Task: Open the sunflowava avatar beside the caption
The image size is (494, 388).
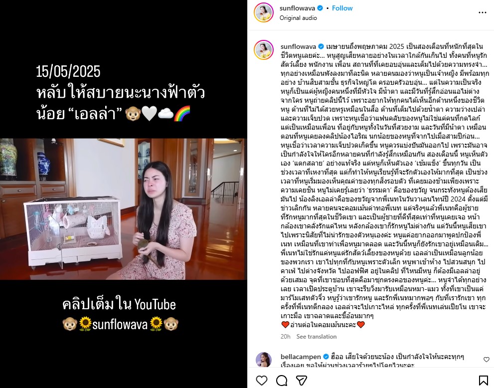Action: pyautogui.click(x=264, y=50)
